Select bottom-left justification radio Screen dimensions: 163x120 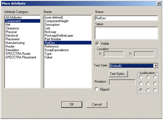point(141,90)
